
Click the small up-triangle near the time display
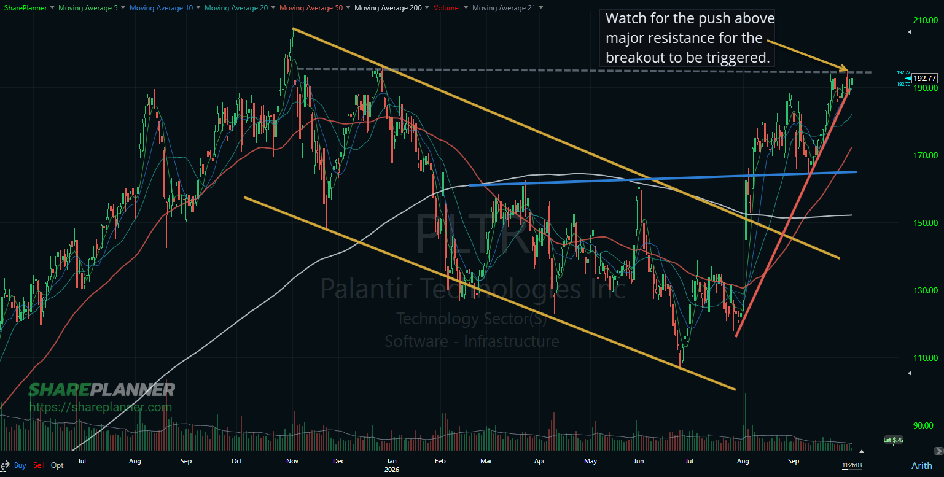click(861, 451)
